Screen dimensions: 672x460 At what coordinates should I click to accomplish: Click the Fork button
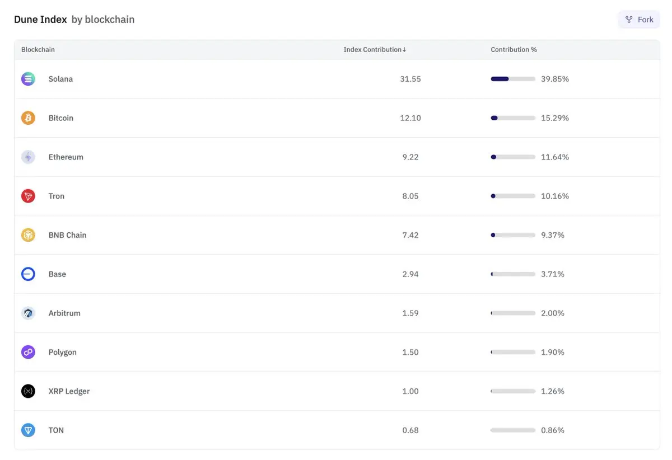coord(639,20)
